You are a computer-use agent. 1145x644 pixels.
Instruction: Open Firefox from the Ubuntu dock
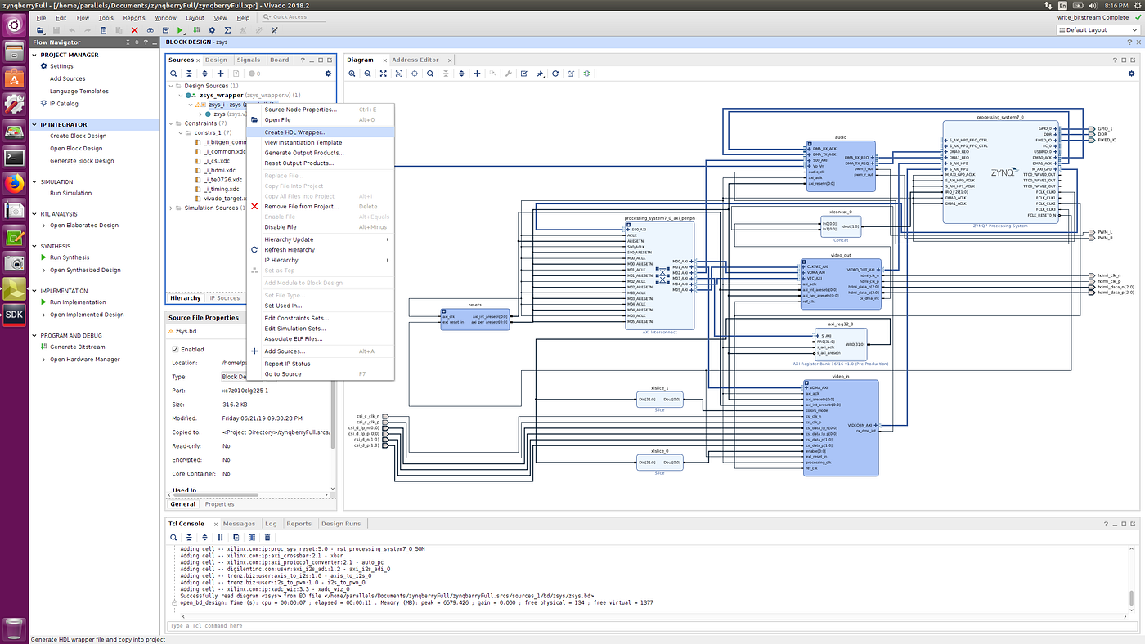click(x=14, y=182)
